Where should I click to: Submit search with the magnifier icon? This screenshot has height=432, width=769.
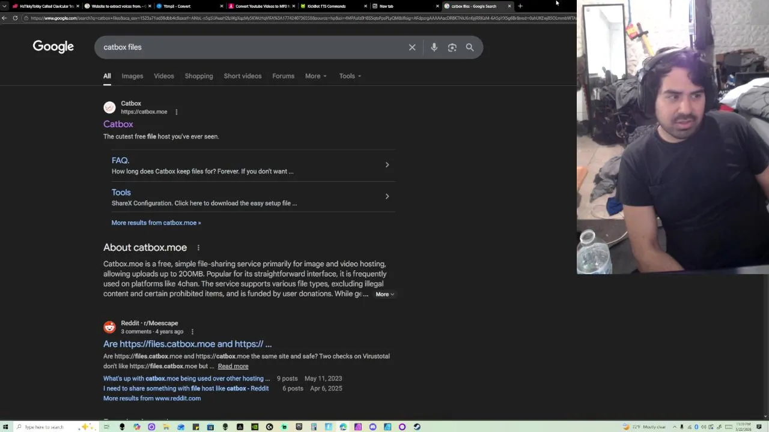point(470,47)
